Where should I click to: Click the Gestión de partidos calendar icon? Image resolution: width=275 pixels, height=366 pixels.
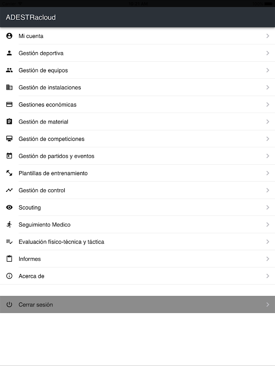[9, 156]
